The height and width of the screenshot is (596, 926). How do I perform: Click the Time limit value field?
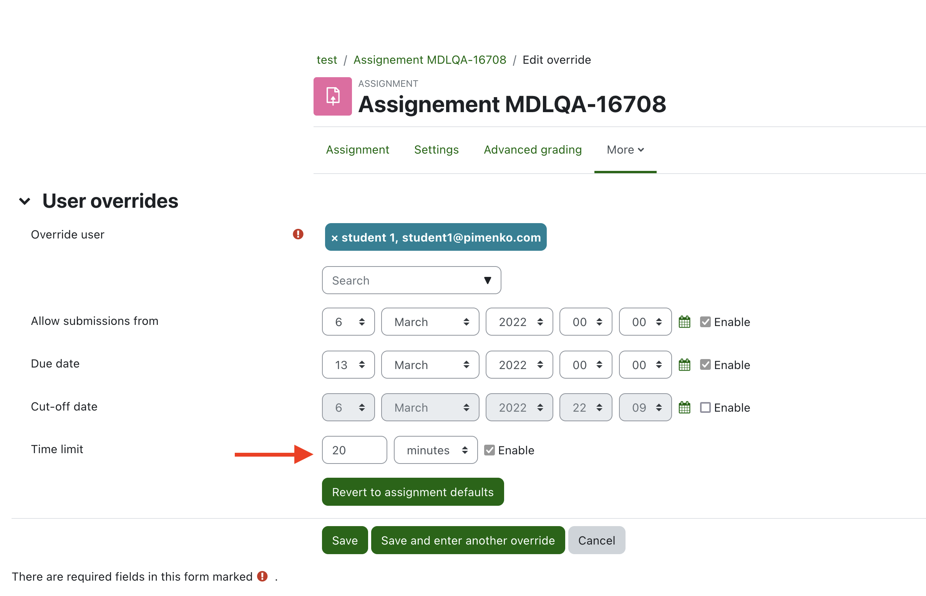pos(354,450)
